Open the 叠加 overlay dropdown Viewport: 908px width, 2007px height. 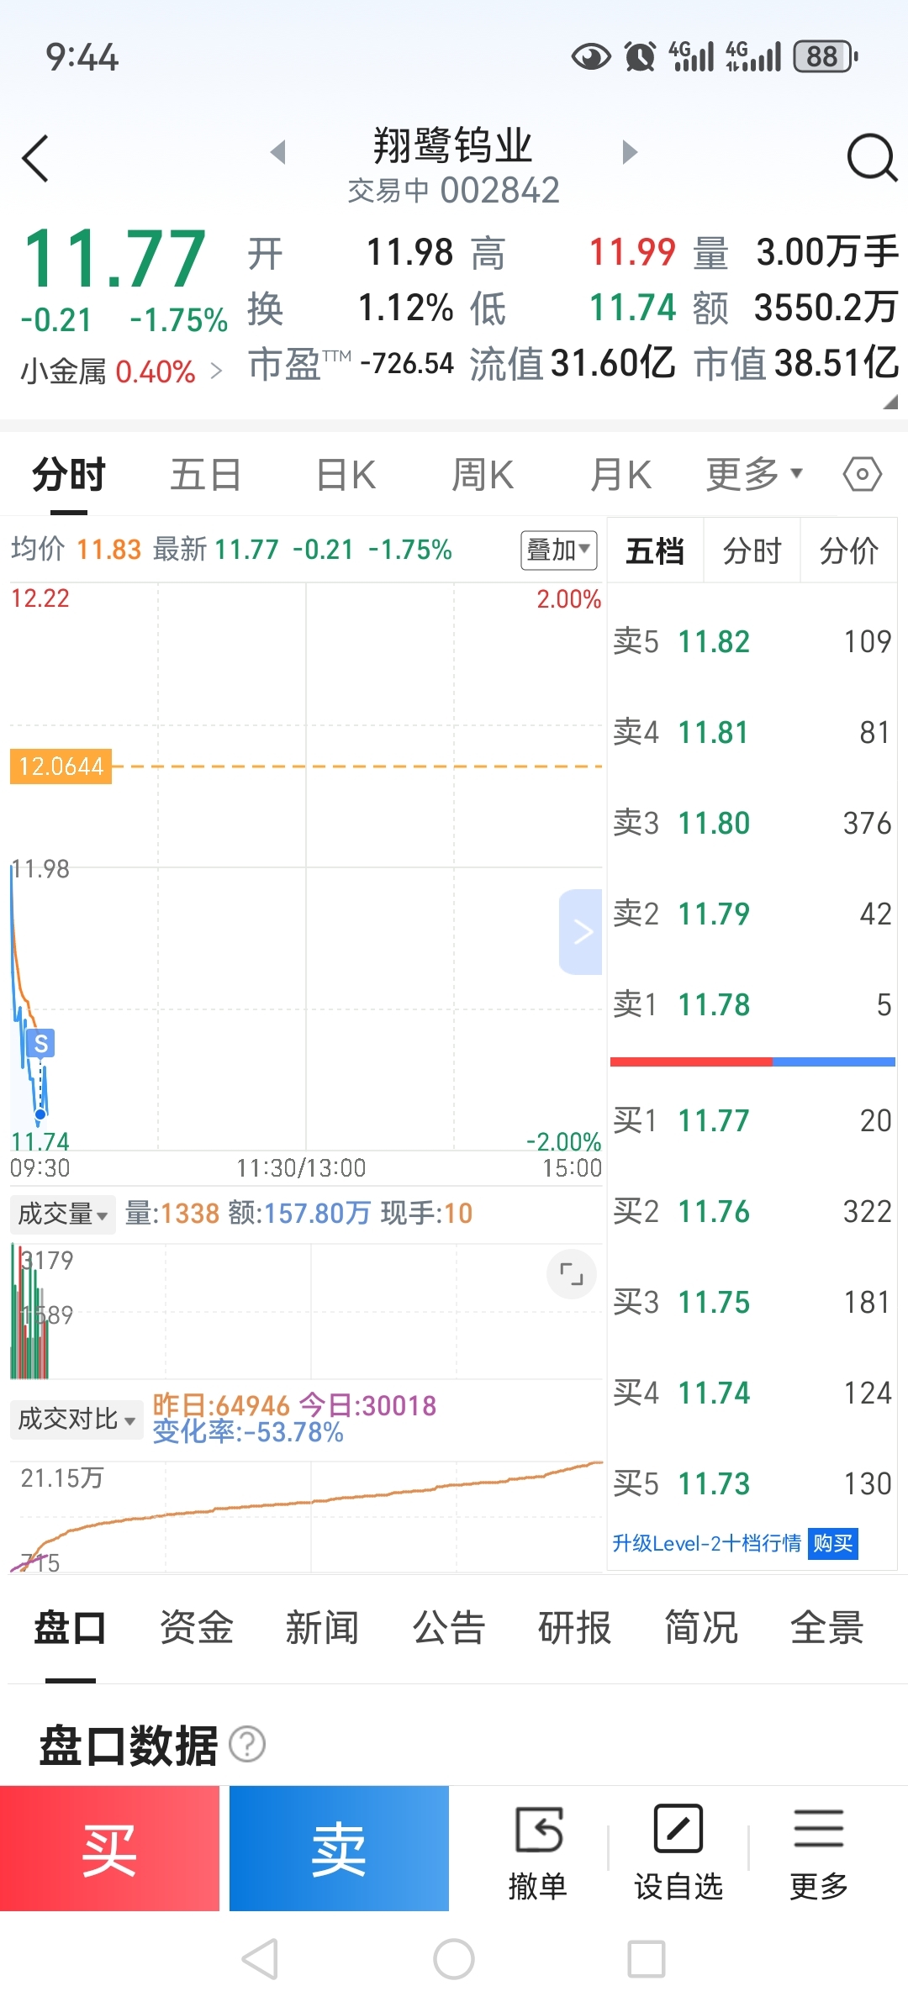(558, 550)
